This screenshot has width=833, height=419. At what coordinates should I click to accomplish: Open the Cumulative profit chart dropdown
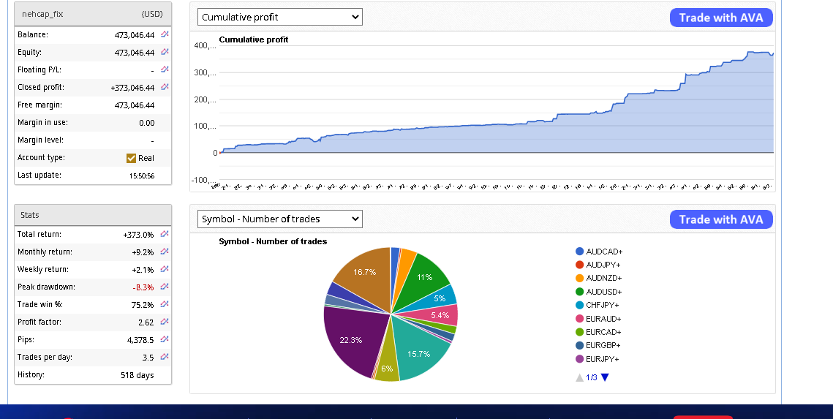(280, 17)
